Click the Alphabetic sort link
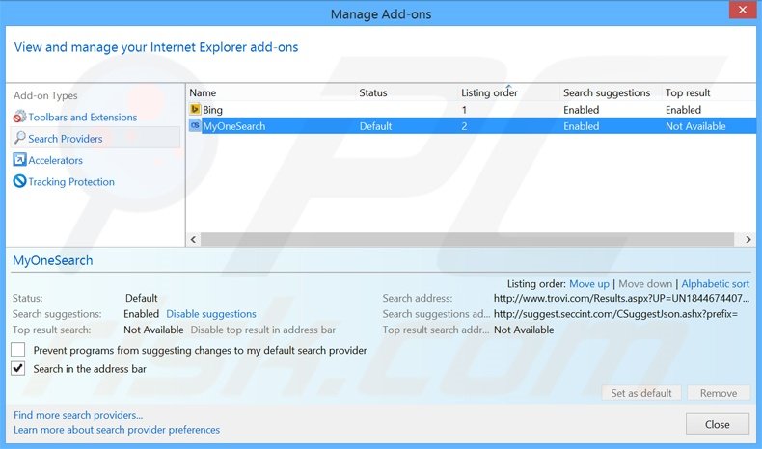The height and width of the screenshot is (449, 762). [x=716, y=284]
